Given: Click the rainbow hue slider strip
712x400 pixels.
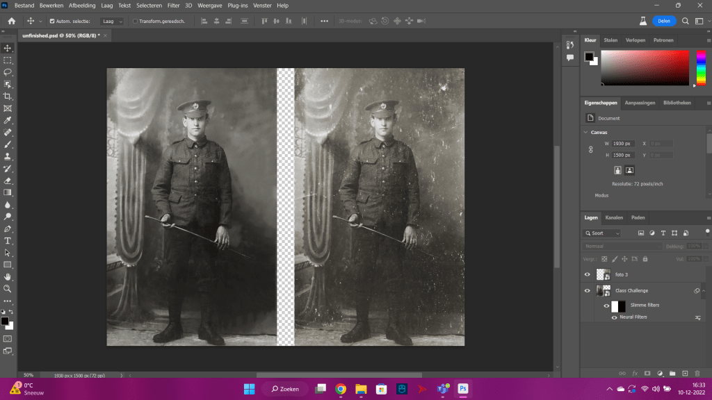Looking at the screenshot, I should (x=701, y=68).
